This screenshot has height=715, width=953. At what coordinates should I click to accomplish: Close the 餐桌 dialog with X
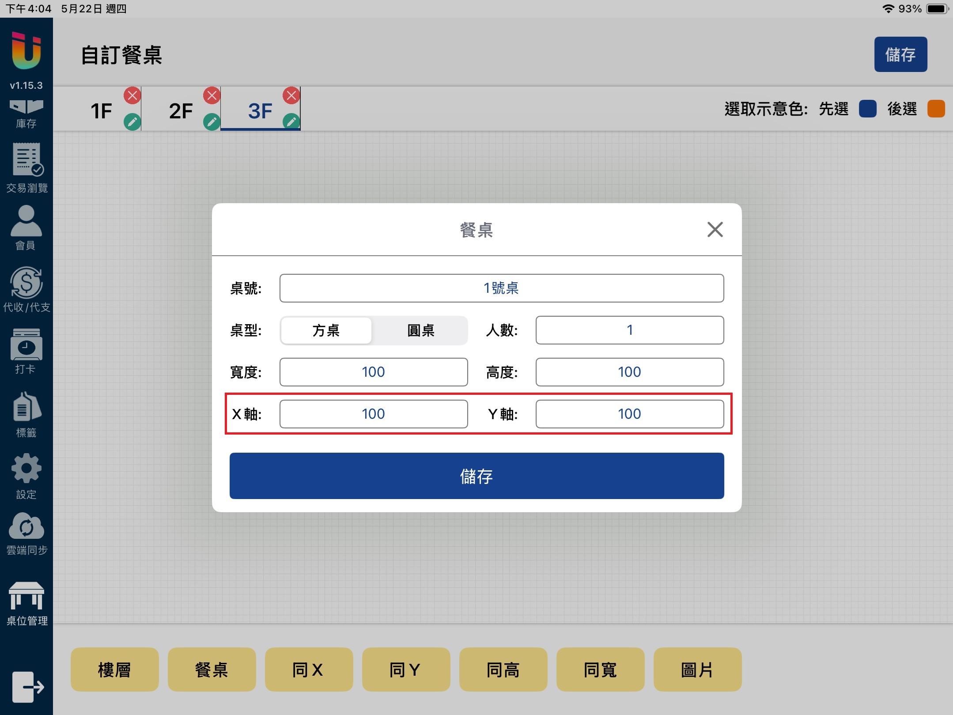[715, 230]
